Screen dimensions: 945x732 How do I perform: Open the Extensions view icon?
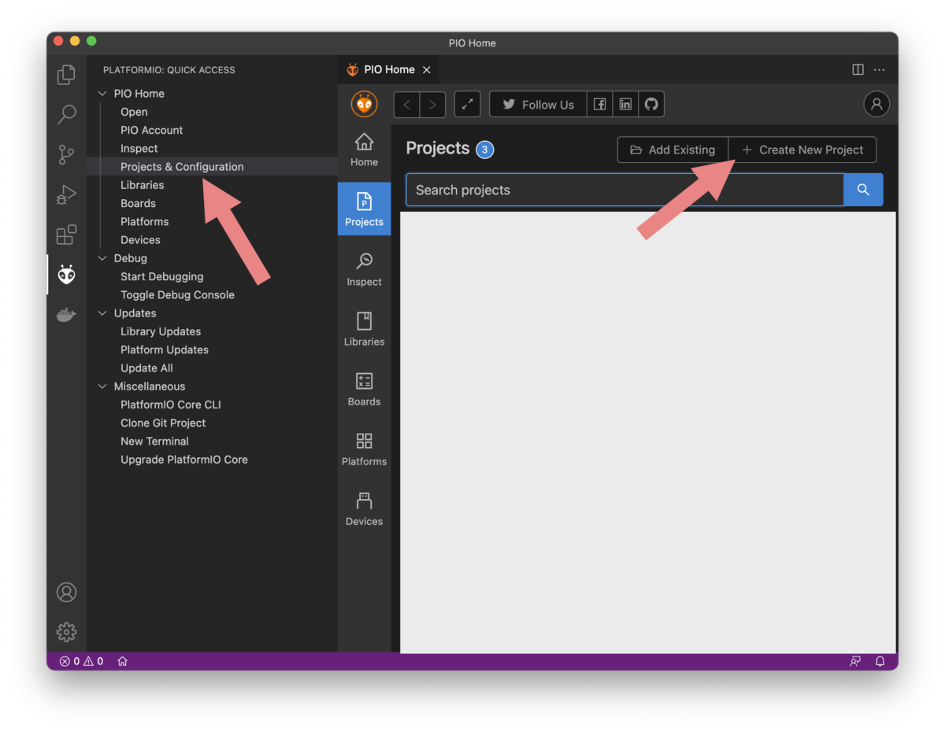66,235
